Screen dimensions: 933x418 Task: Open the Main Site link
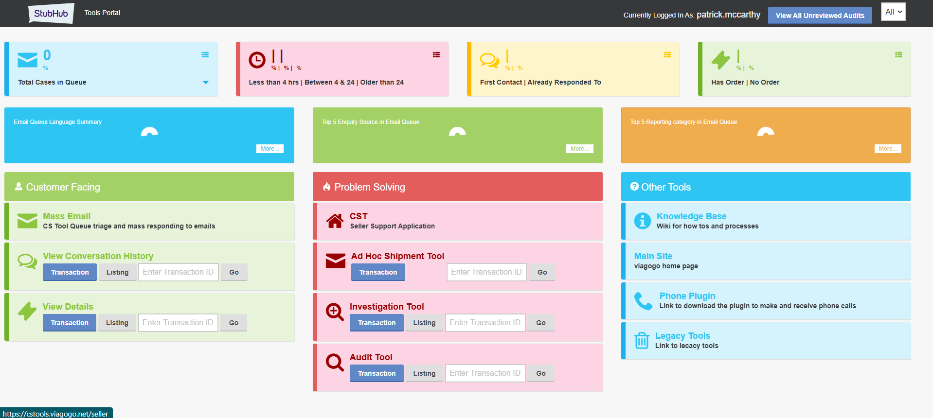[653, 256]
